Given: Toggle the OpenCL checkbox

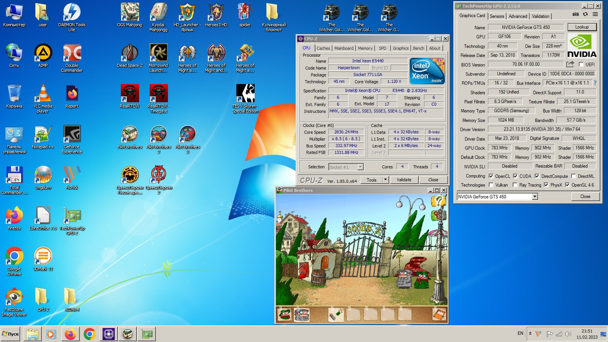Looking at the screenshot, I should coord(491,176).
